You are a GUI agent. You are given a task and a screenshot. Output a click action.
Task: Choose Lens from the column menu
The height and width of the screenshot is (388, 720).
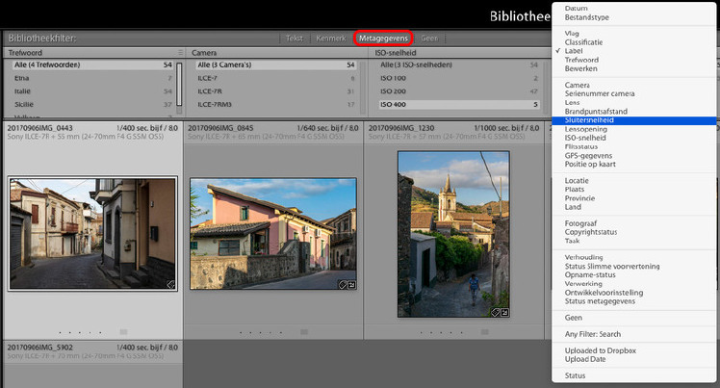[x=572, y=102]
